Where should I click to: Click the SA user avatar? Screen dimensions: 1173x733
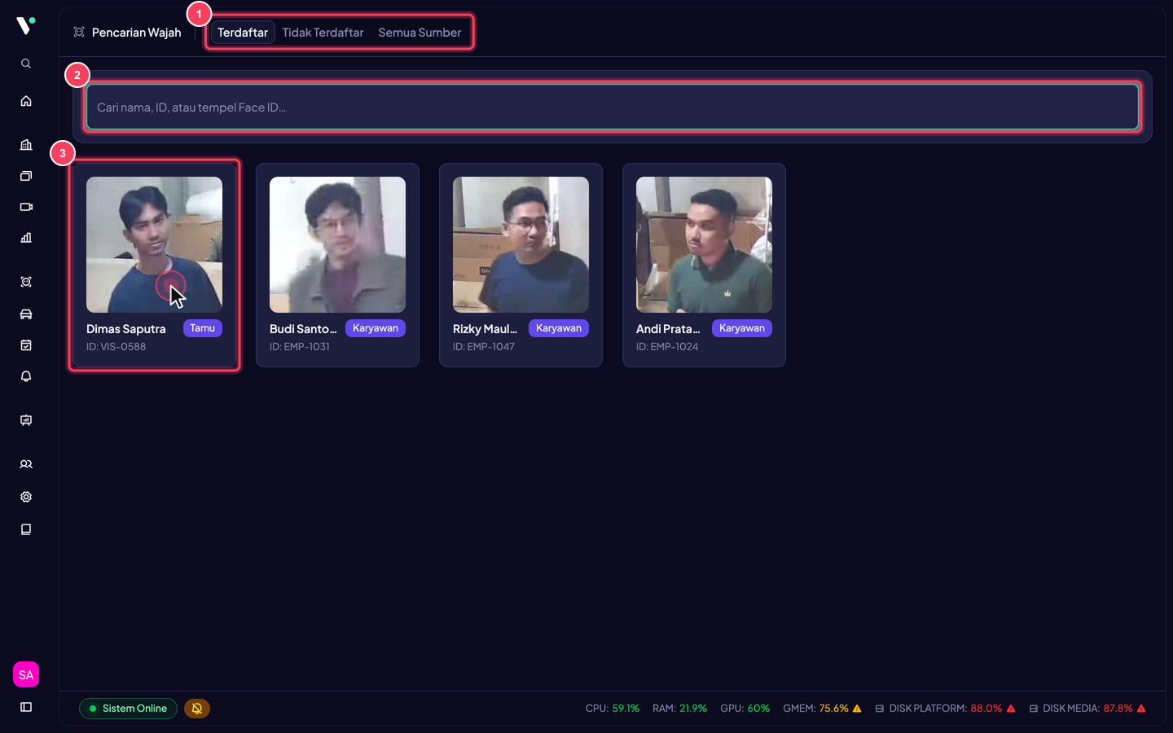pyautogui.click(x=26, y=674)
